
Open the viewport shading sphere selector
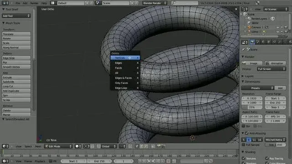click(x=78, y=146)
